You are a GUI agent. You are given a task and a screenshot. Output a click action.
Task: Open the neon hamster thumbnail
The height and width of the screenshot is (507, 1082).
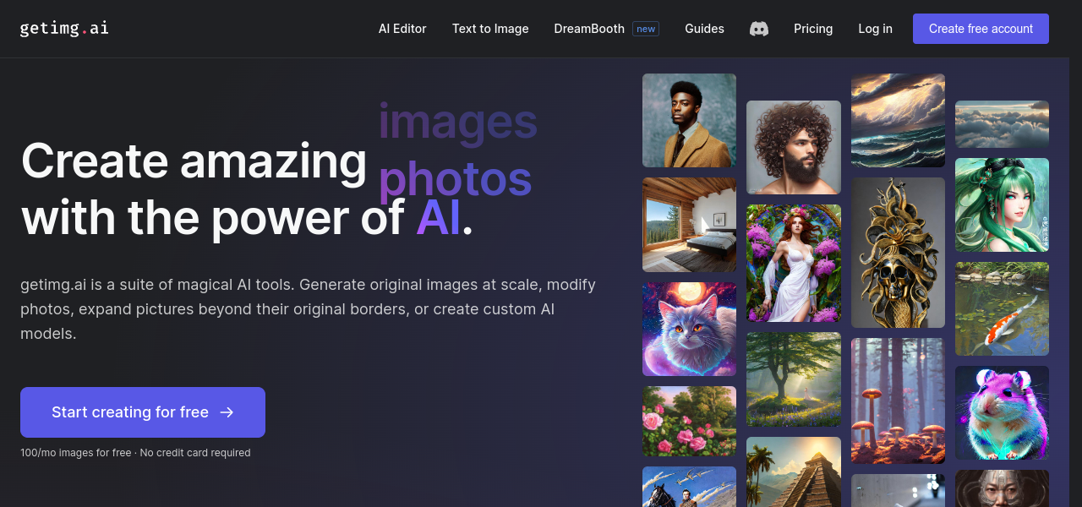point(1002,412)
